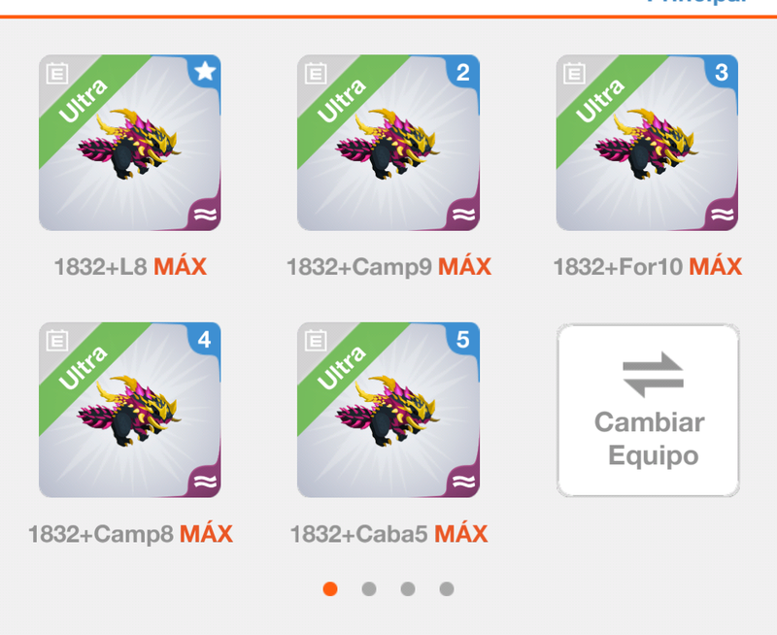Click the number 5 slot badge
This screenshot has width=777, height=635.
coord(463,339)
